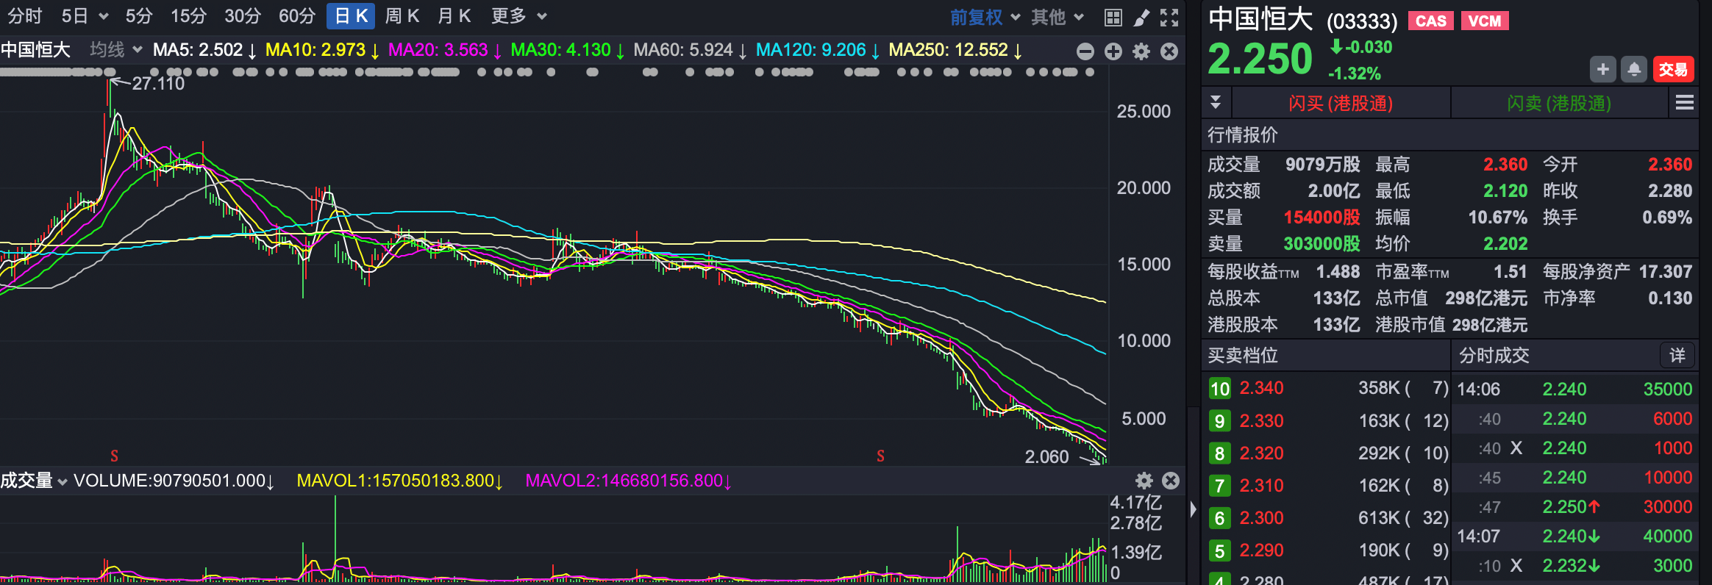Click the second red S marker on chart
Image resolution: width=1712 pixels, height=585 pixels.
880,456
